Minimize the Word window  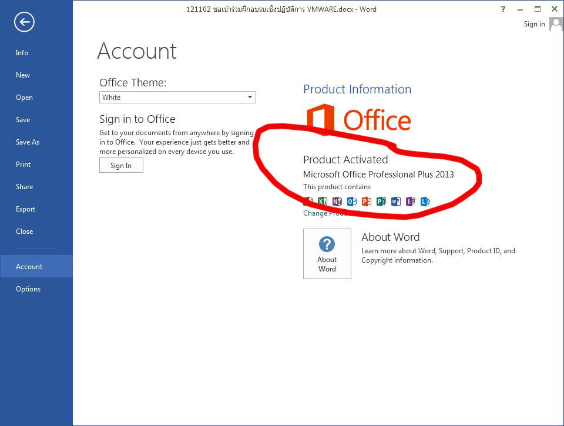520,9
